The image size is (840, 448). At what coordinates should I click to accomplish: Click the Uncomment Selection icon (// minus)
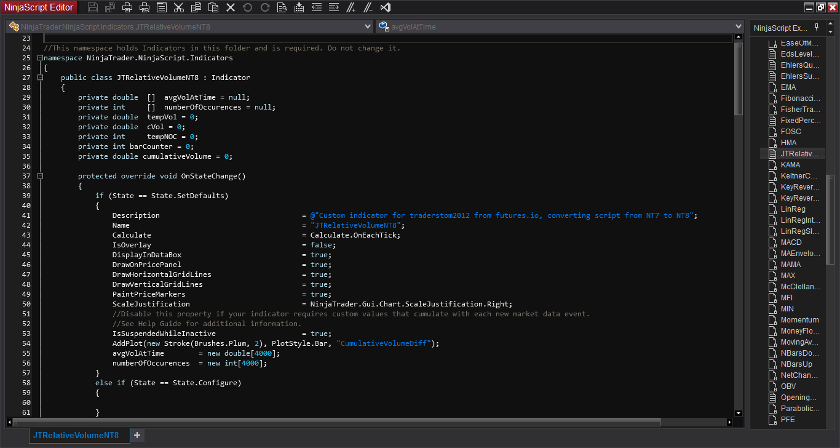[368, 7]
